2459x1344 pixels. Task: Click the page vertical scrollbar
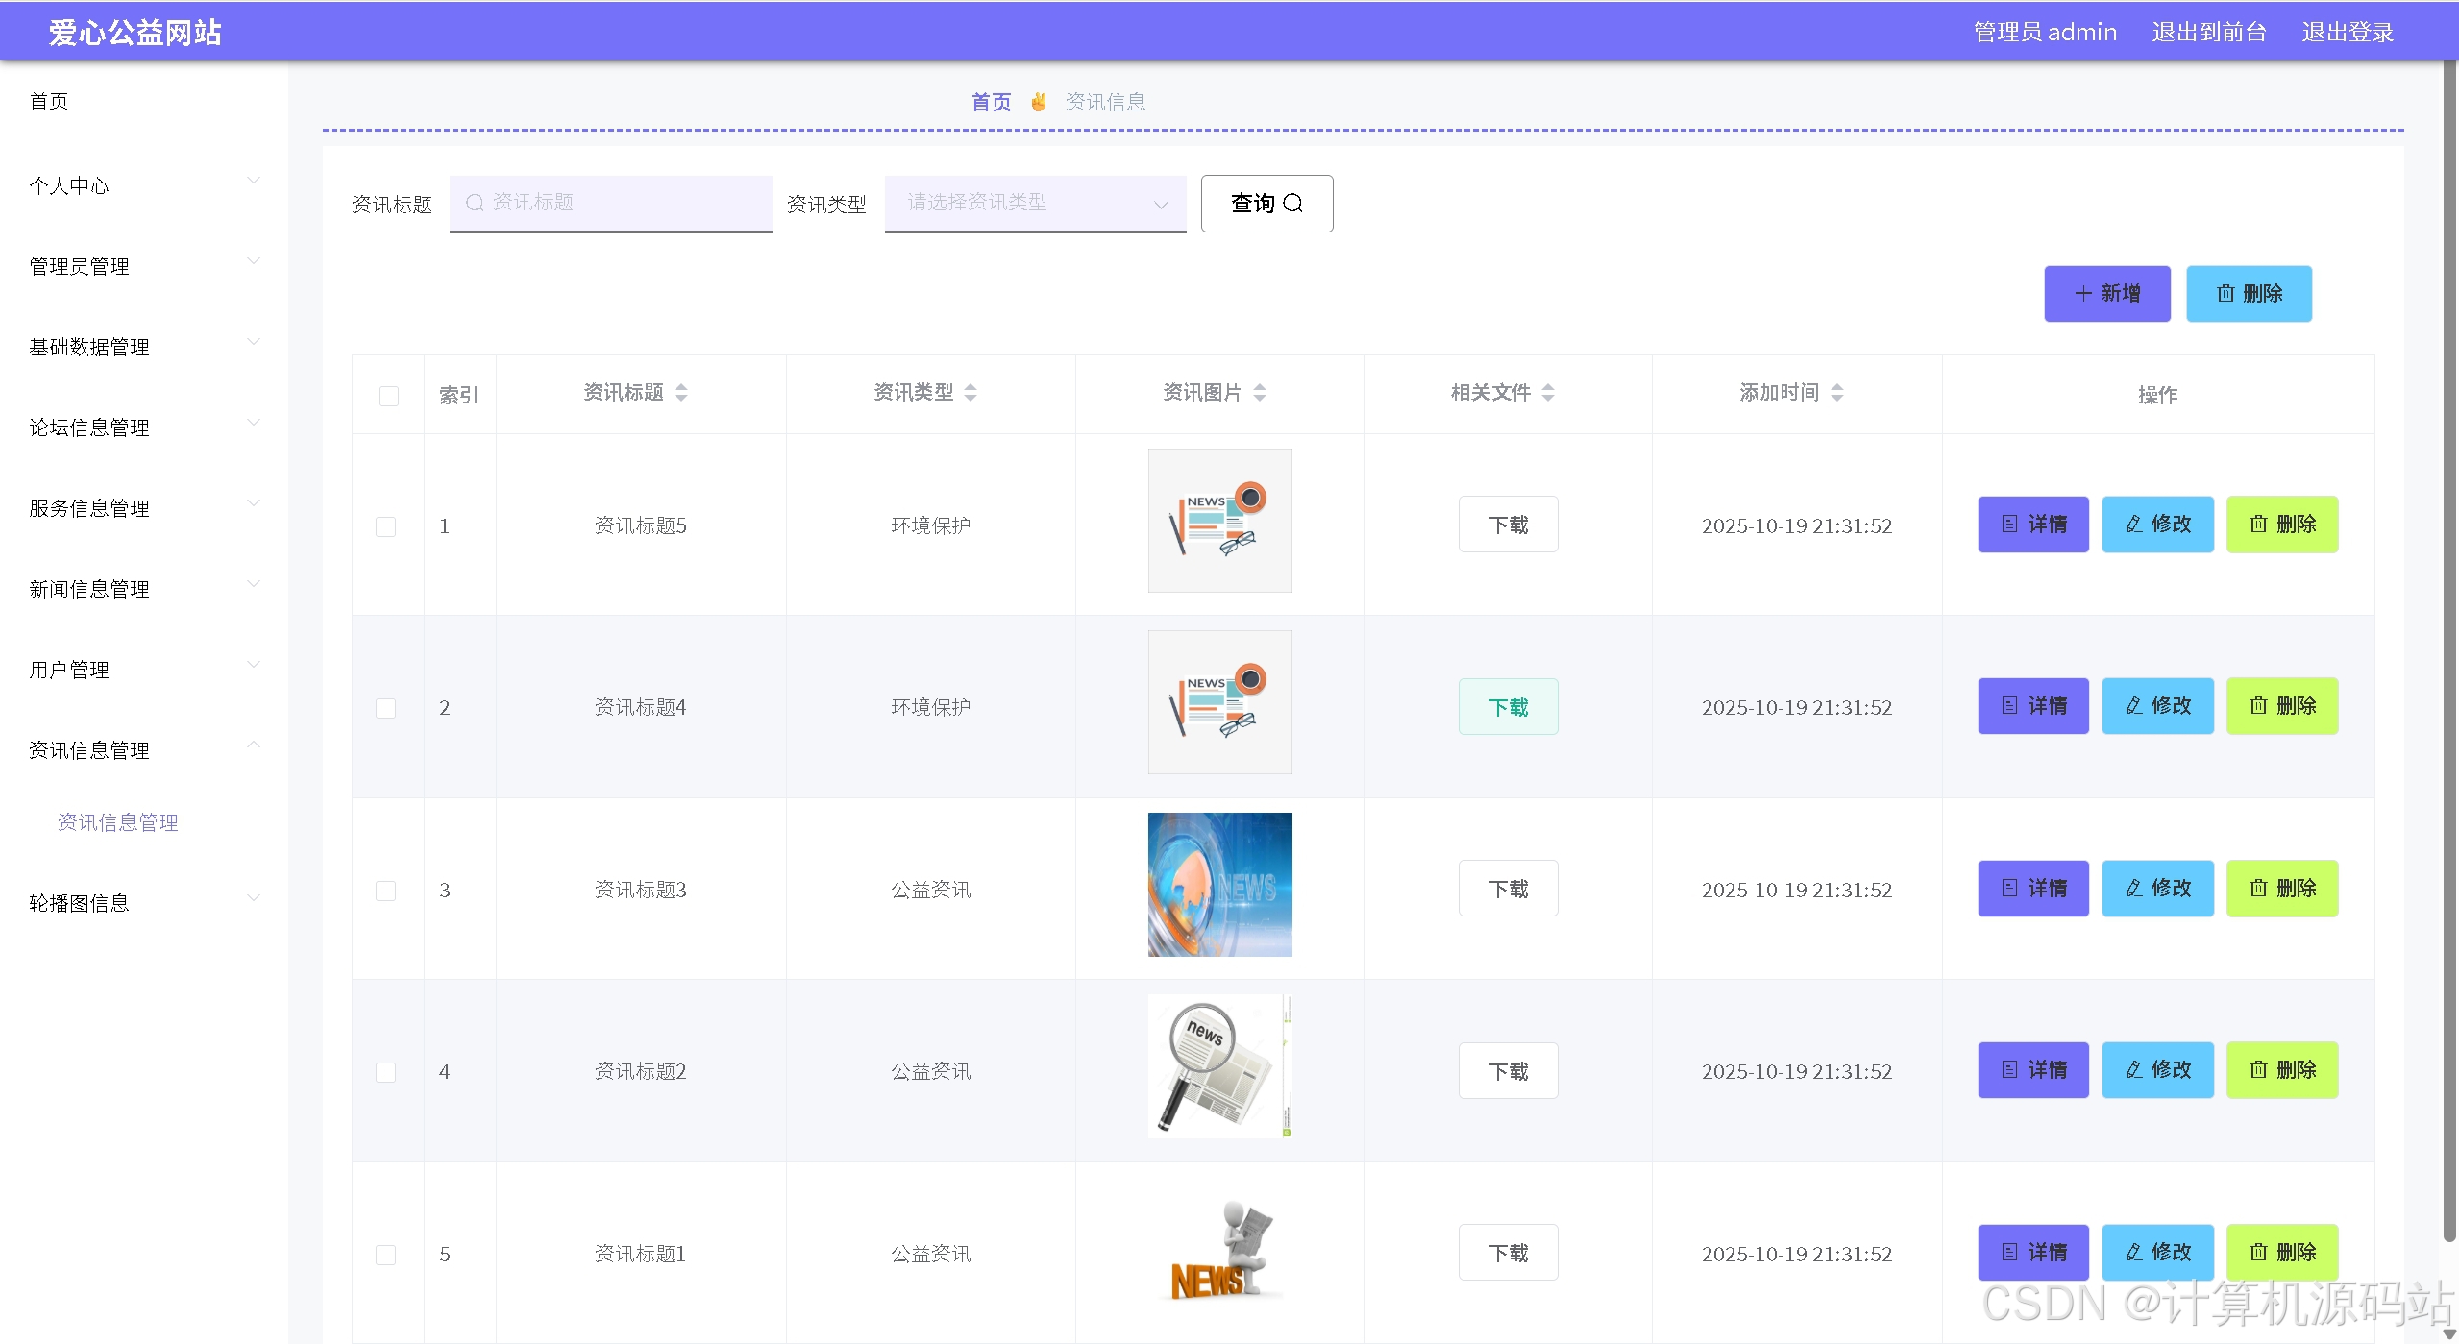pyautogui.click(x=2449, y=653)
